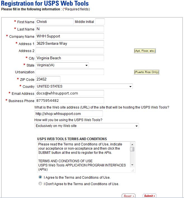
Task: Select the Email Address input box
Action: pyautogui.click(x=70, y=93)
